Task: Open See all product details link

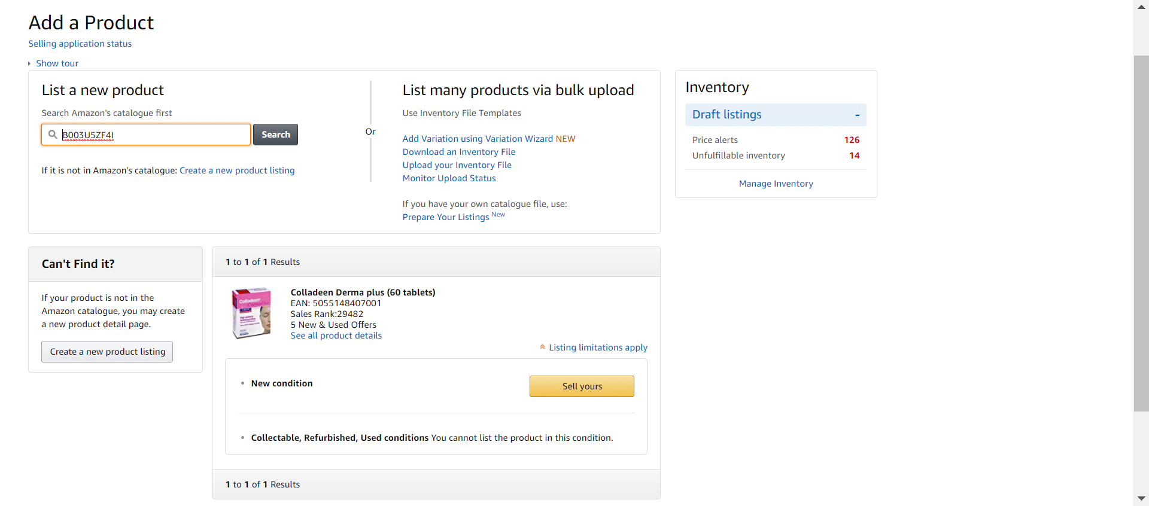Action: coord(336,336)
